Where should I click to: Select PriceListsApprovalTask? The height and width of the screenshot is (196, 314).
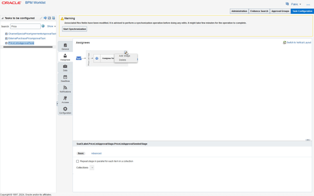click(x=21, y=43)
